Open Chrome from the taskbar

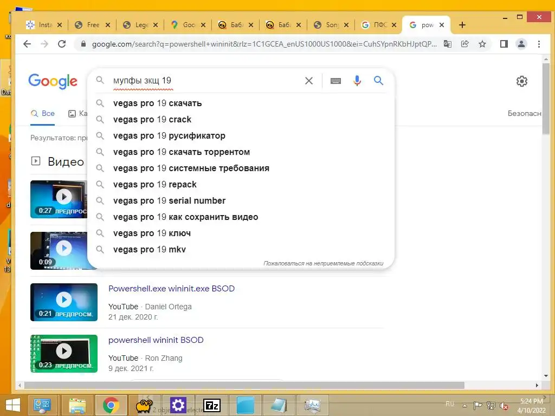tap(111, 405)
